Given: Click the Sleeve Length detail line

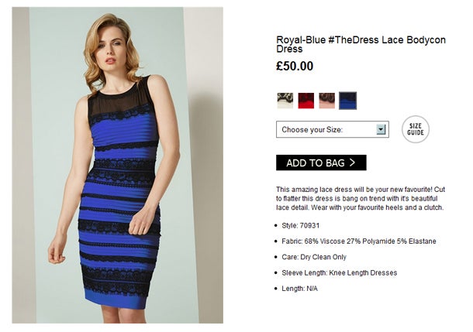Looking at the screenshot, I should 339,272.
